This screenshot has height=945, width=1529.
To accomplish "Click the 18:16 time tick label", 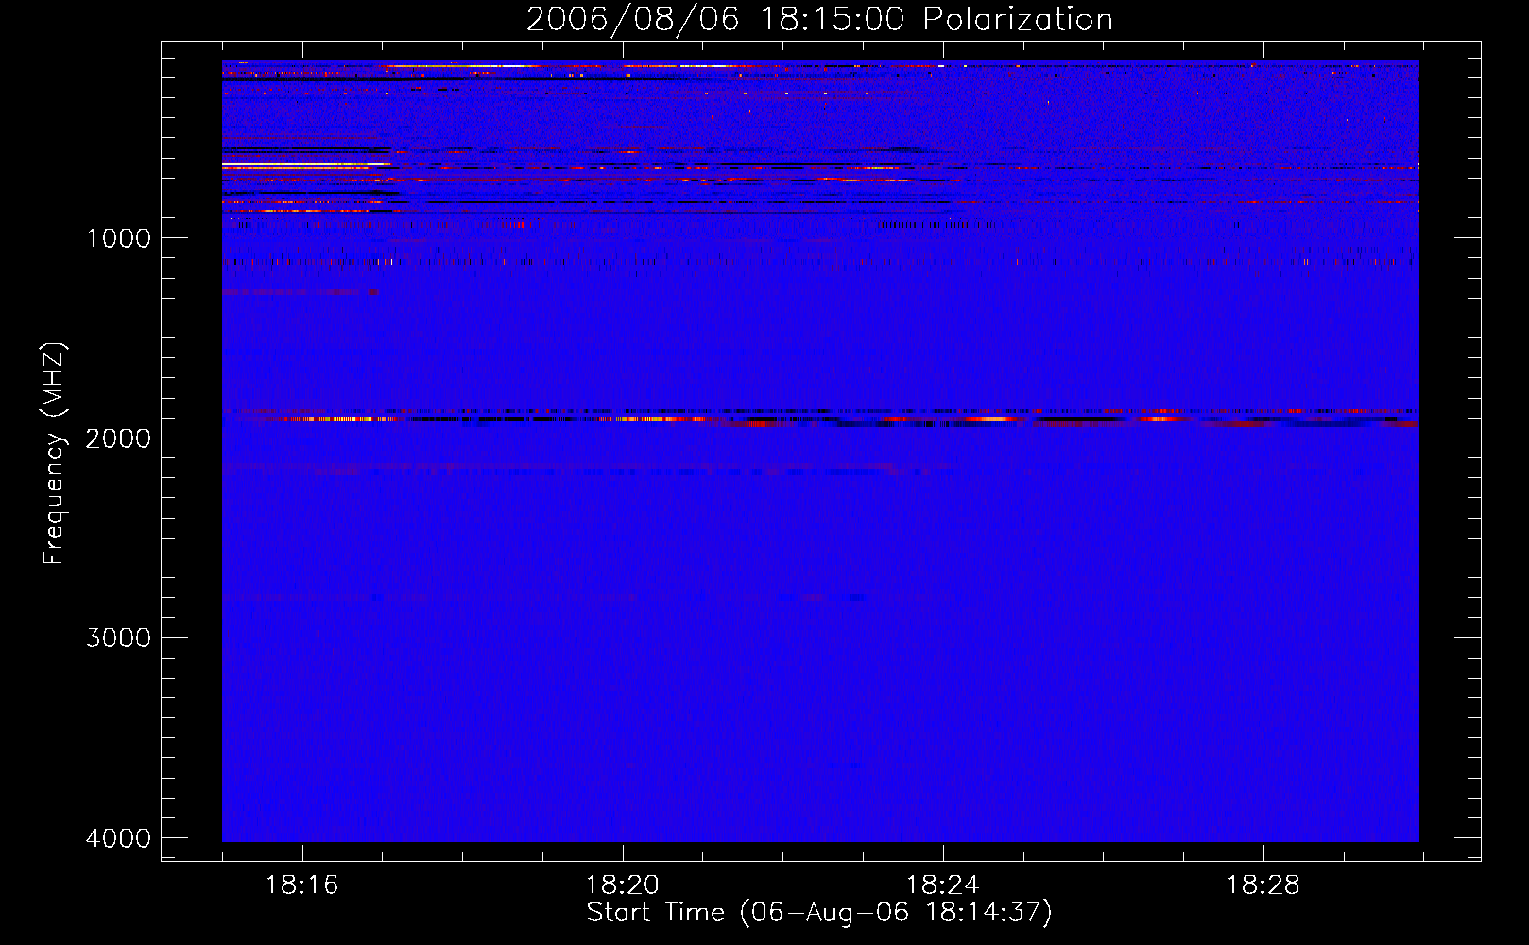I will pos(302,885).
